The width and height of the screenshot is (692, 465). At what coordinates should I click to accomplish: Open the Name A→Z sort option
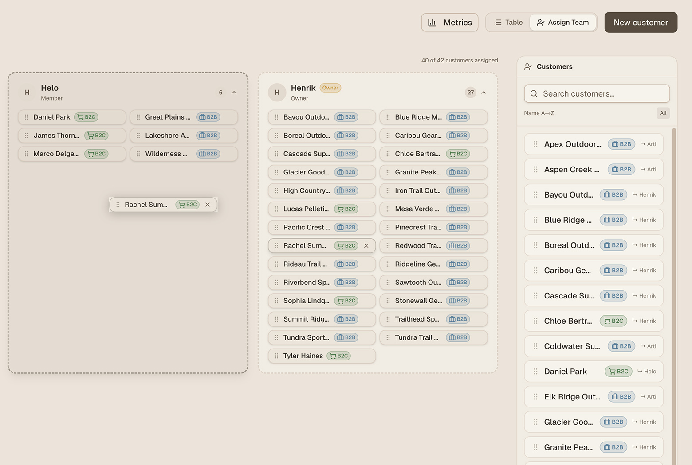tap(539, 113)
